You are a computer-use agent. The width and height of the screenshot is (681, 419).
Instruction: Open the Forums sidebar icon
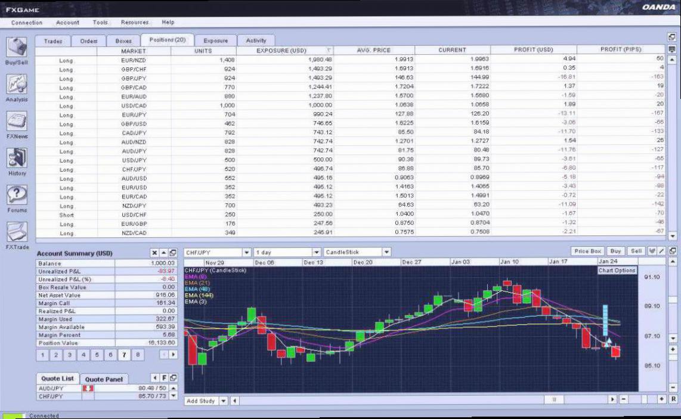[x=17, y=194]
